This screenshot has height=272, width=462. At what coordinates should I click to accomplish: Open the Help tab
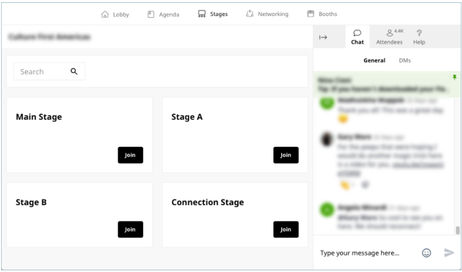(x=419, y=37)
